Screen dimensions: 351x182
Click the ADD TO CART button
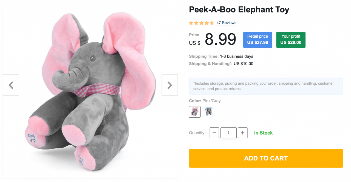(266, 158)
